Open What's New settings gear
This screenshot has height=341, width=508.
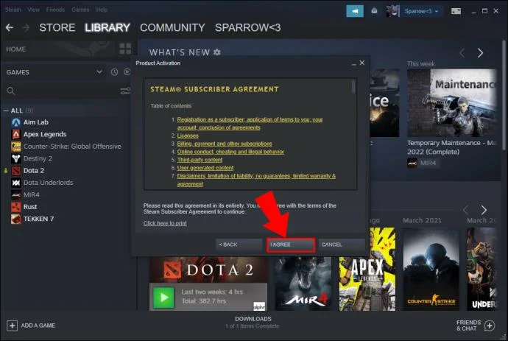point(217,52)
